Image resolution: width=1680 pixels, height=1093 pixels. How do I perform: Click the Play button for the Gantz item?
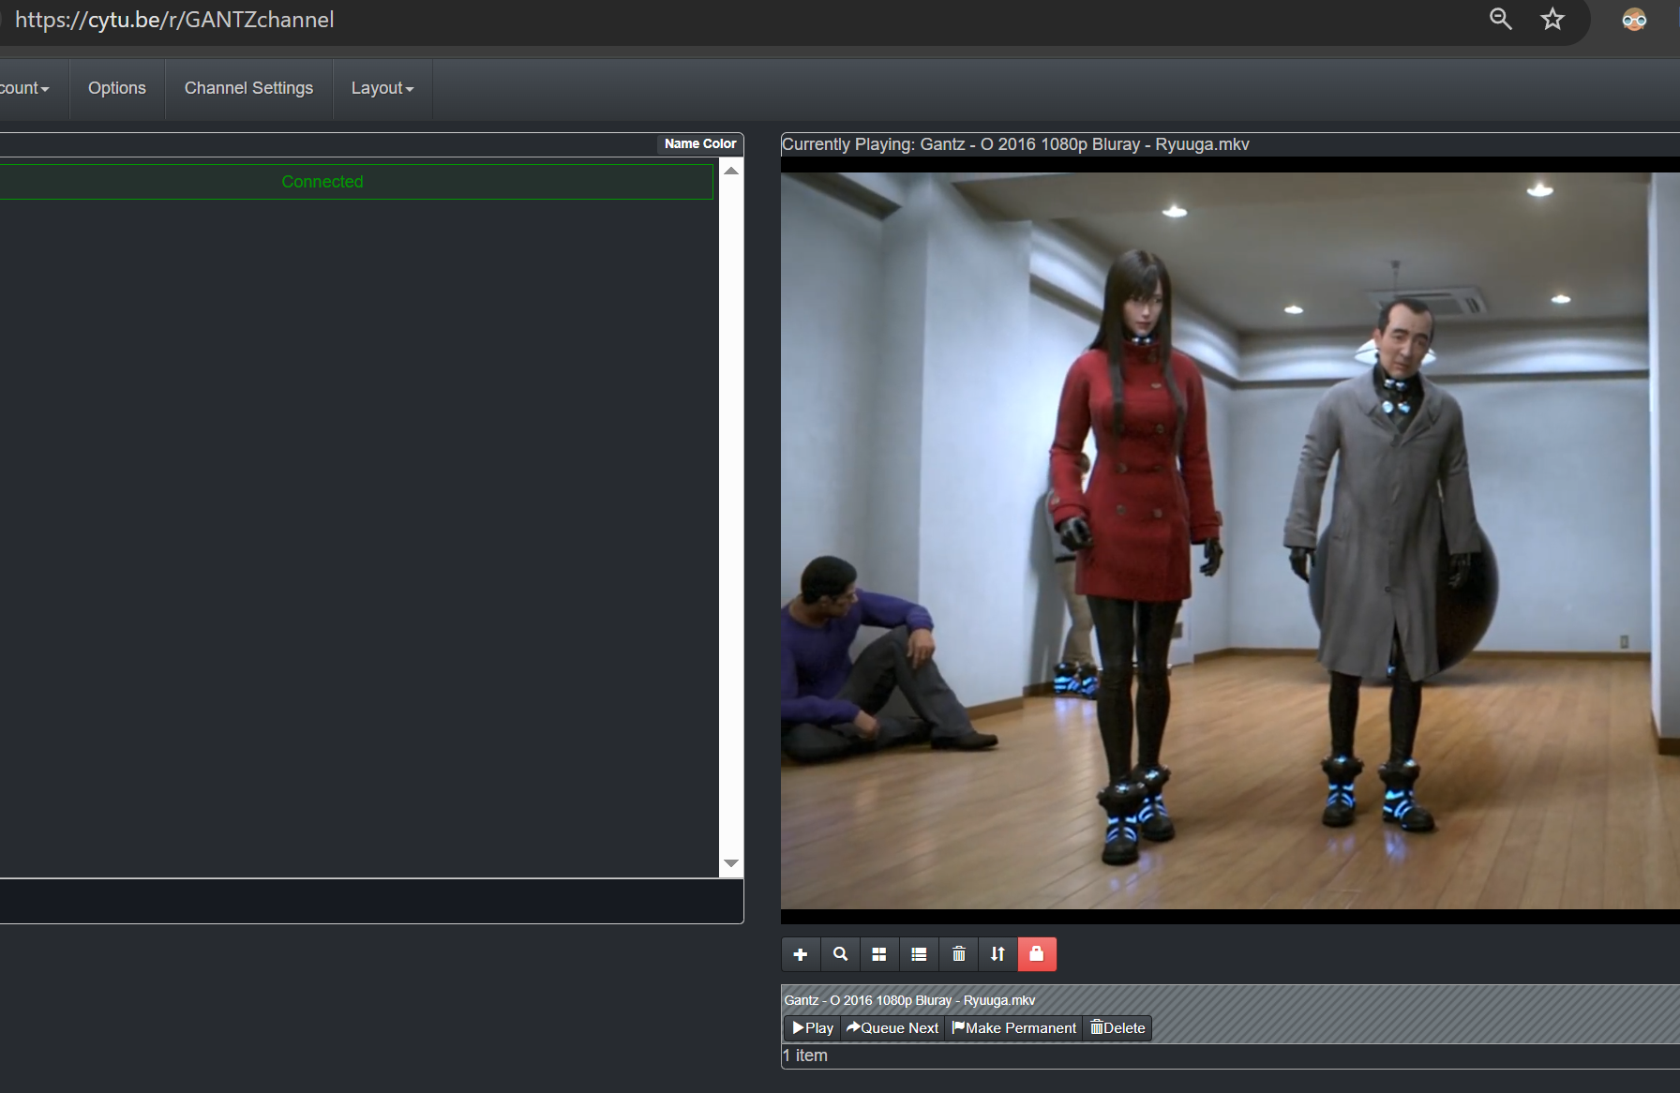812,1028
